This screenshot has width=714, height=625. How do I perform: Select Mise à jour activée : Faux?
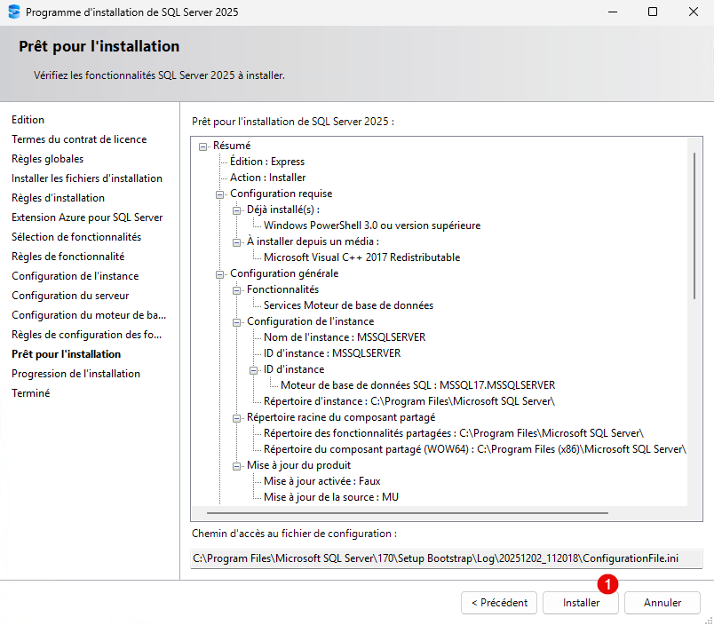(322, 481)
